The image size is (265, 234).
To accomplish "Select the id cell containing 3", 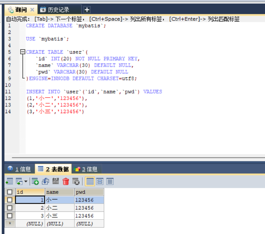I will coord(30,216).
